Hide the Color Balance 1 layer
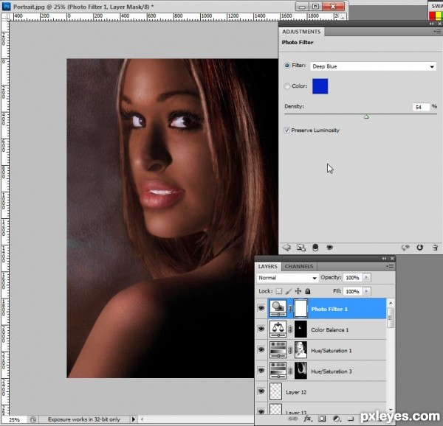The image size is (443, 426). [261, 329]
